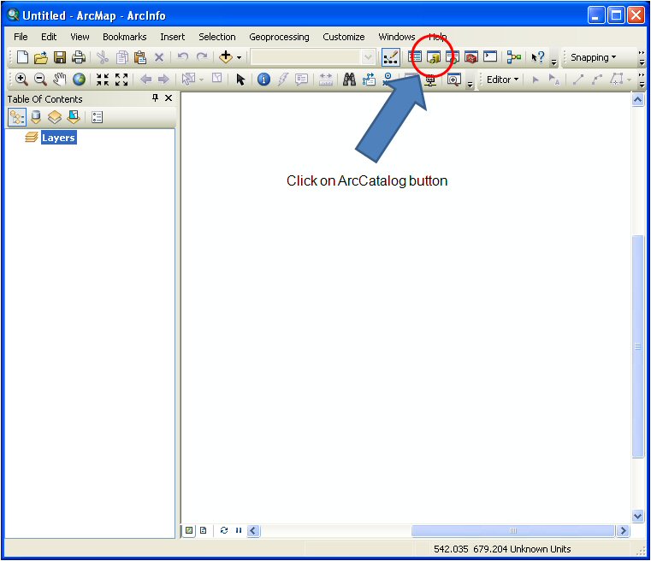Expand the Add Data dropdown arrow
The image size is (651, 561).
(x=240, y=57)
